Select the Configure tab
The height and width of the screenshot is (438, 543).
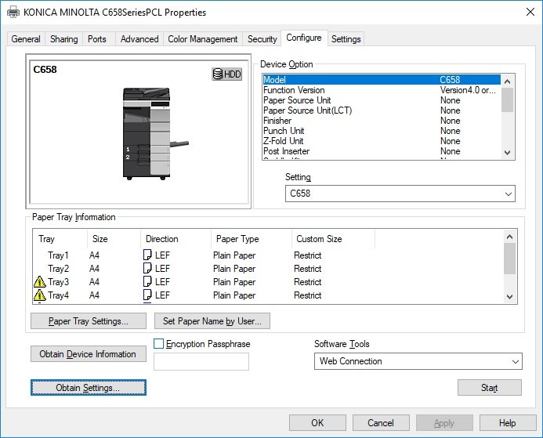point(304,38)
